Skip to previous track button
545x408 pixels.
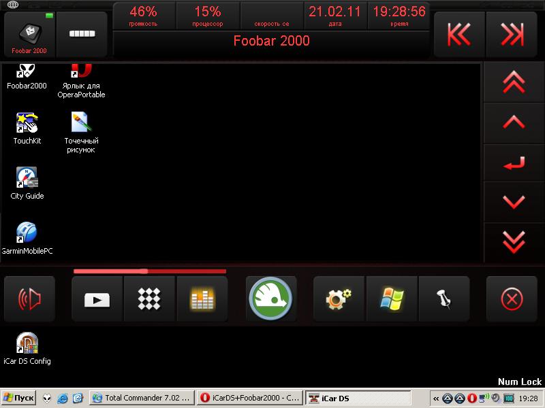pyautogui.click(x=460, y=34)
